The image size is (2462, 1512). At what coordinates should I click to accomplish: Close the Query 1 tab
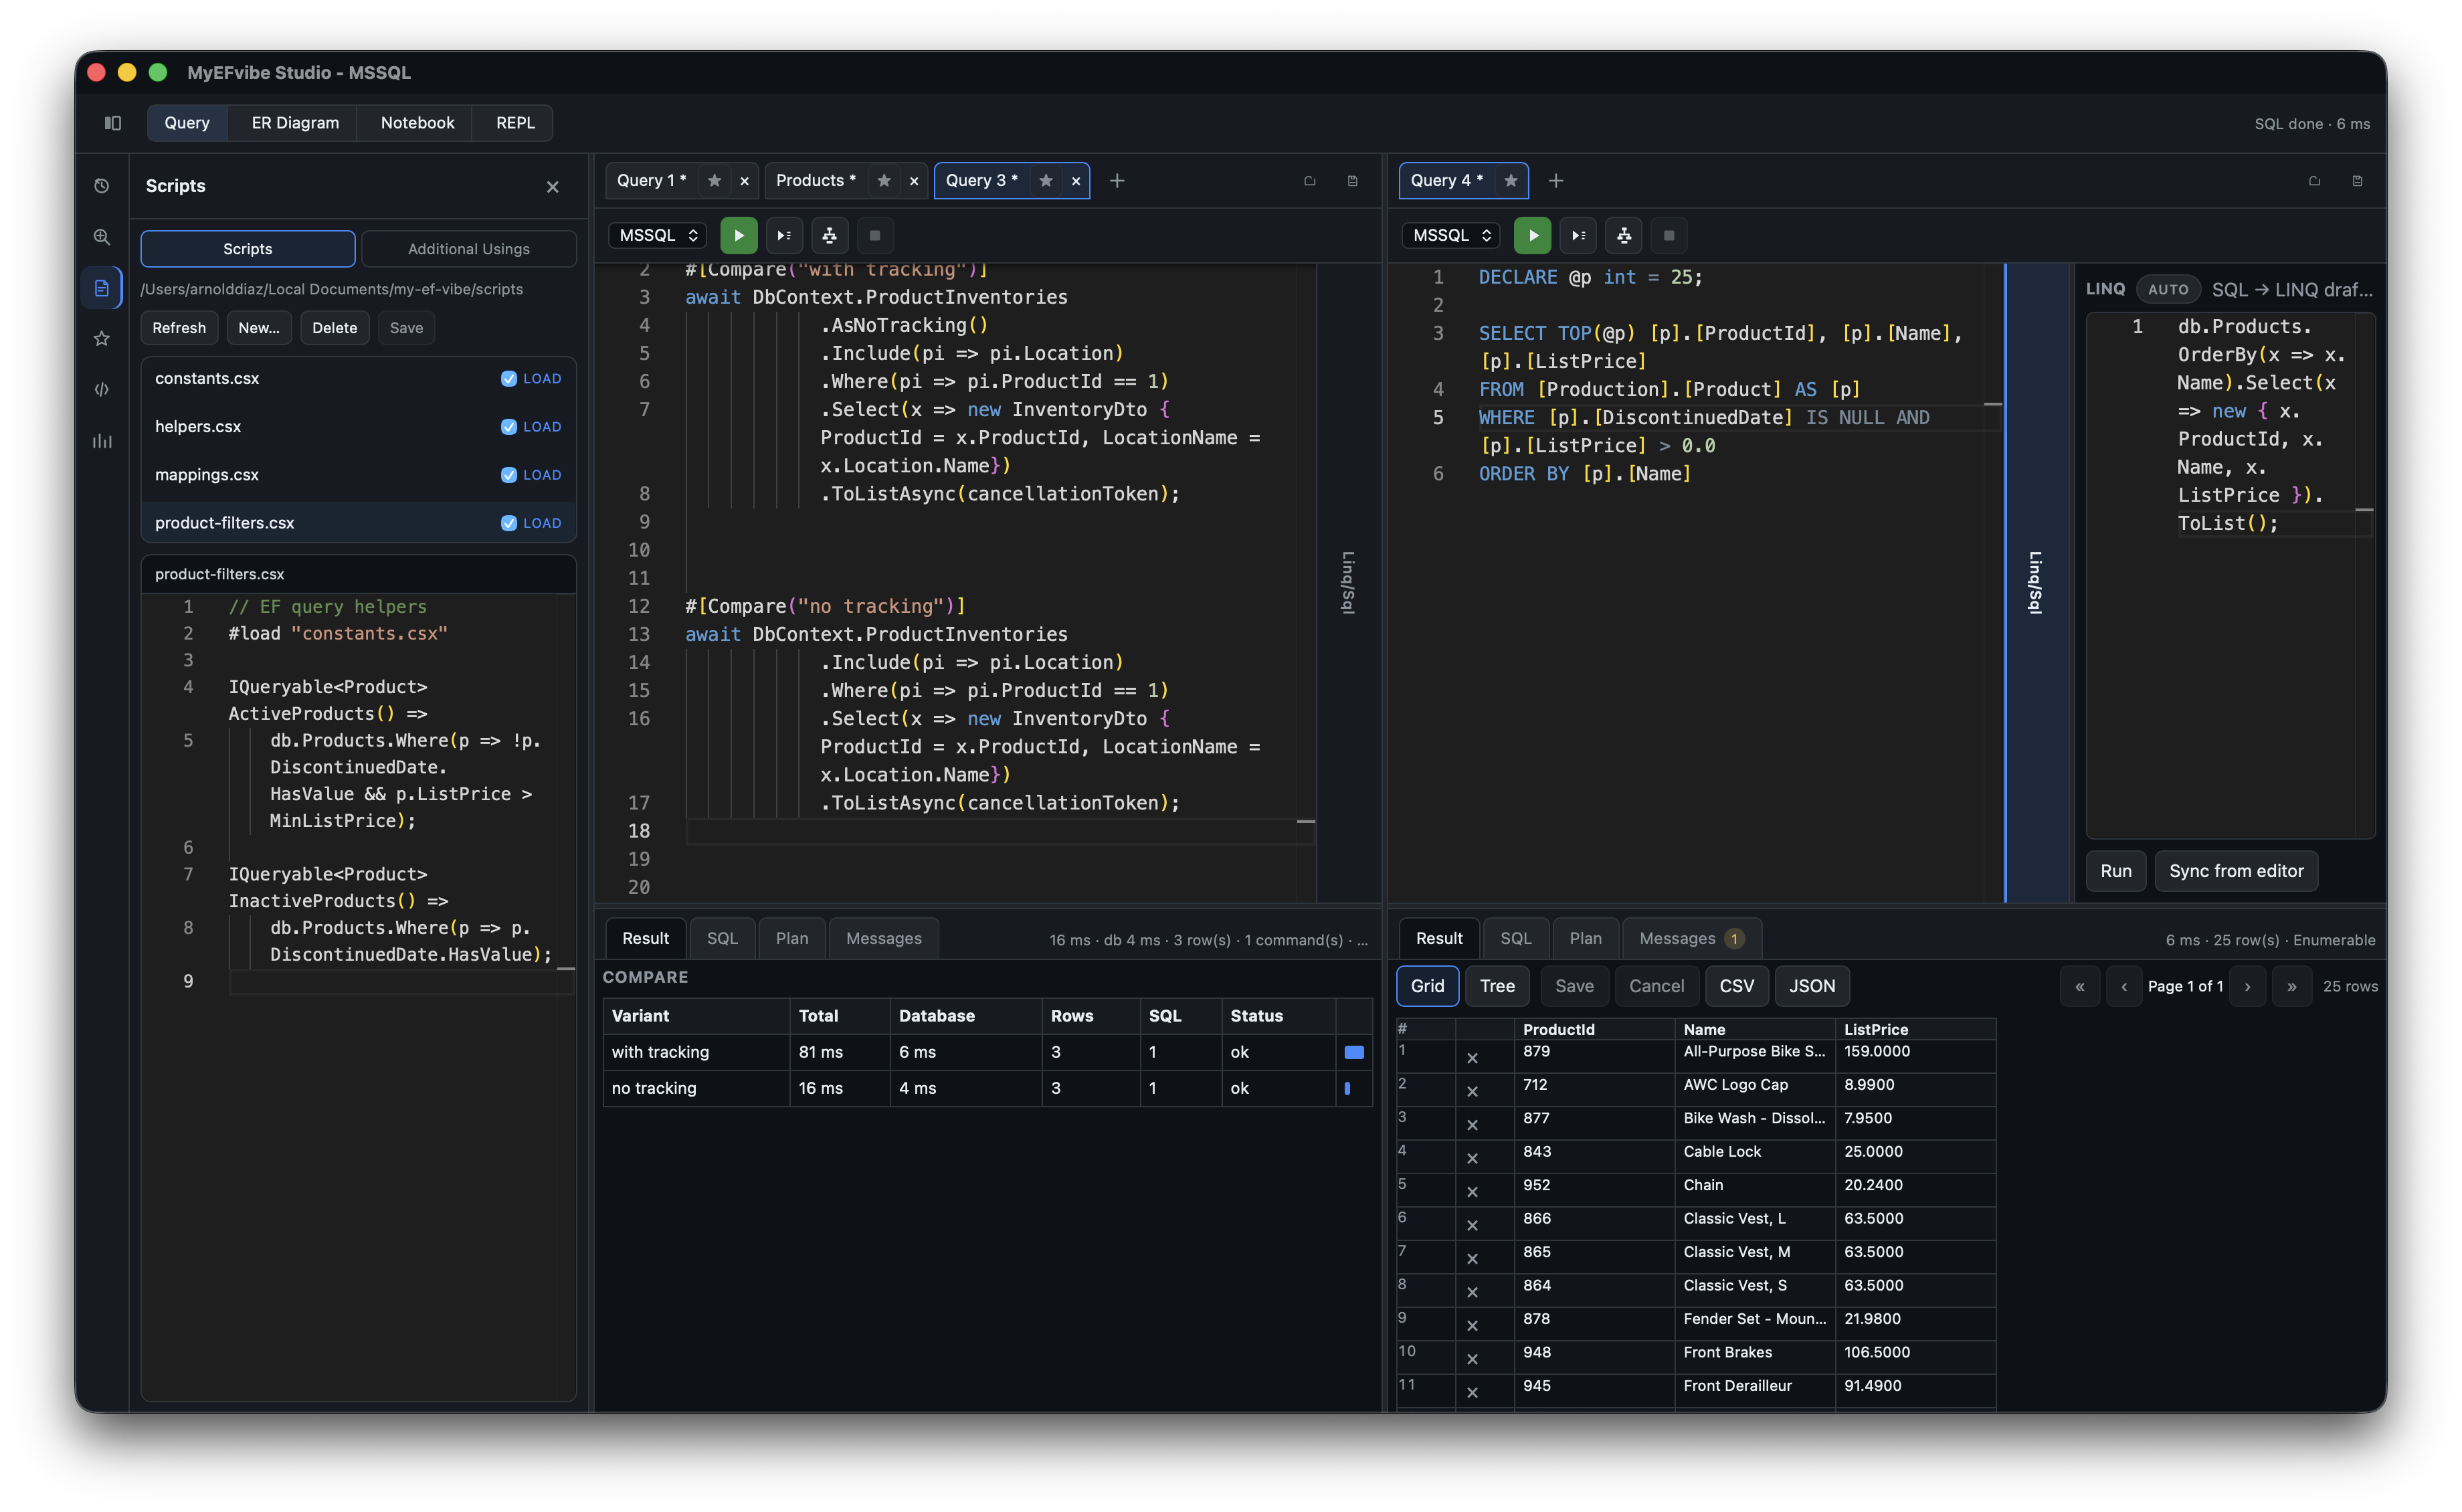click(x=744, y=181)
